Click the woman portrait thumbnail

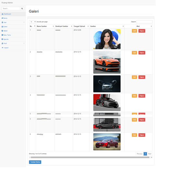pyautogui.click(x=107, y=39)
